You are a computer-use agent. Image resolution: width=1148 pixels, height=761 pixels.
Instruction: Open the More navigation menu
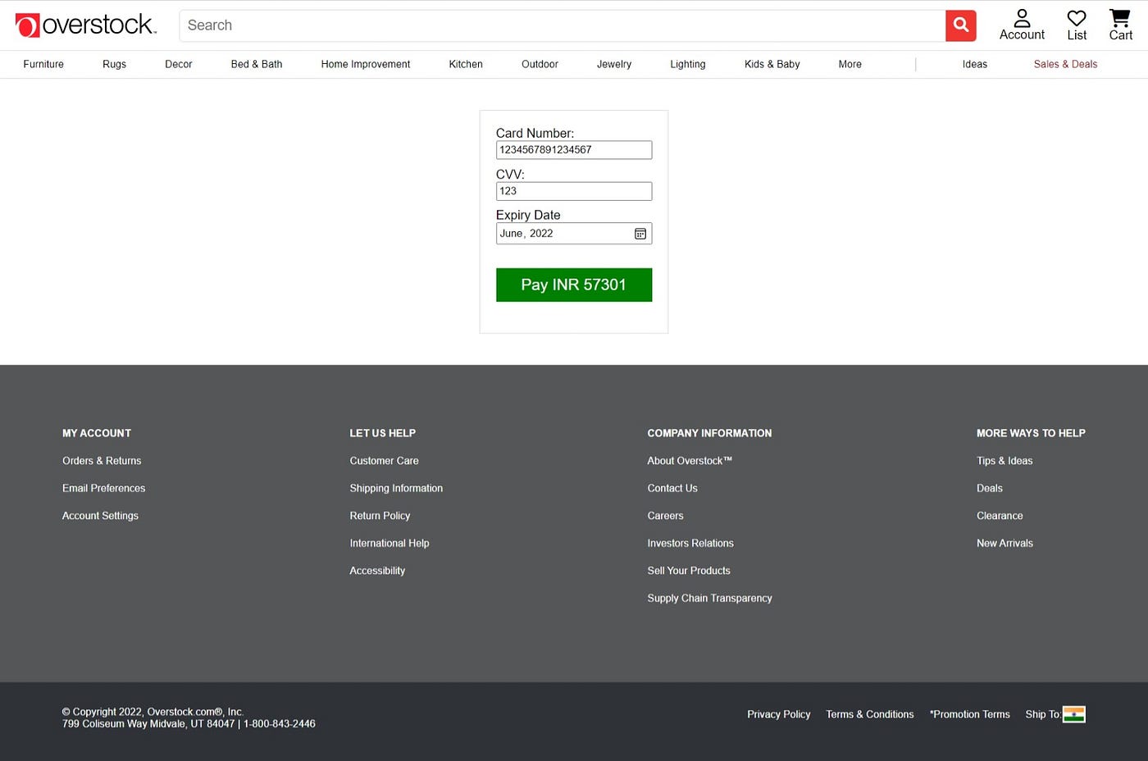click(x=850, y=64)
